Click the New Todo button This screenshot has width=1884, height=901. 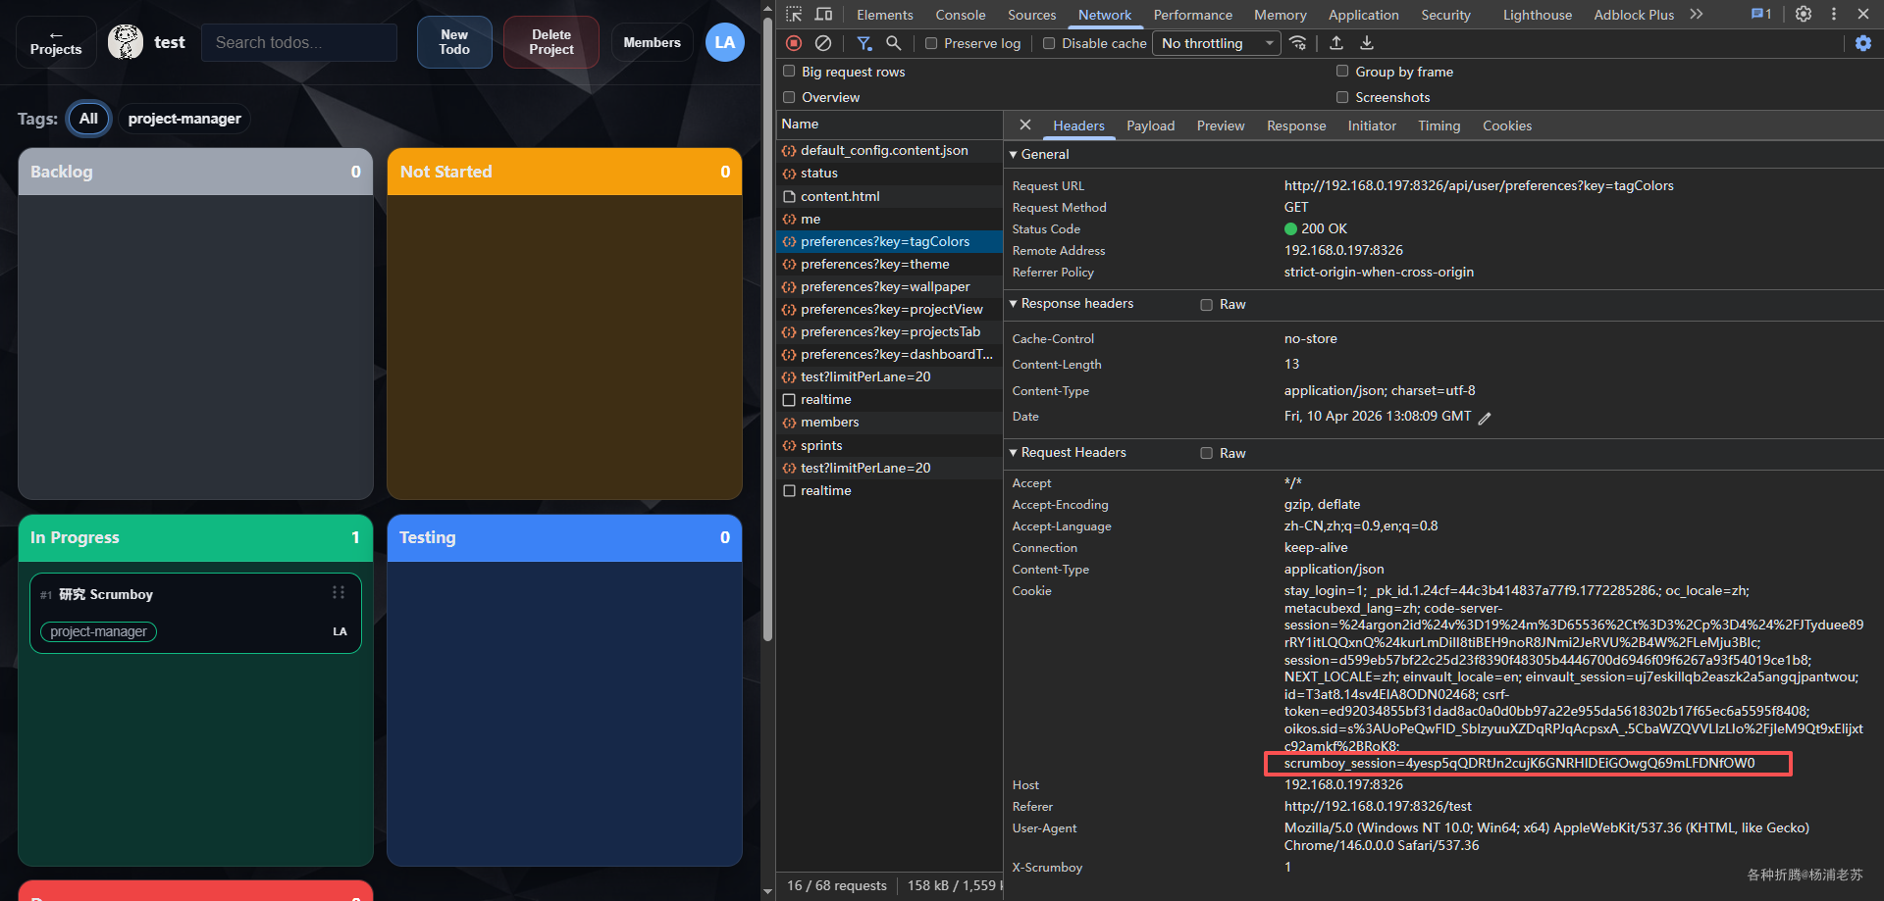(x=454, y=42)
